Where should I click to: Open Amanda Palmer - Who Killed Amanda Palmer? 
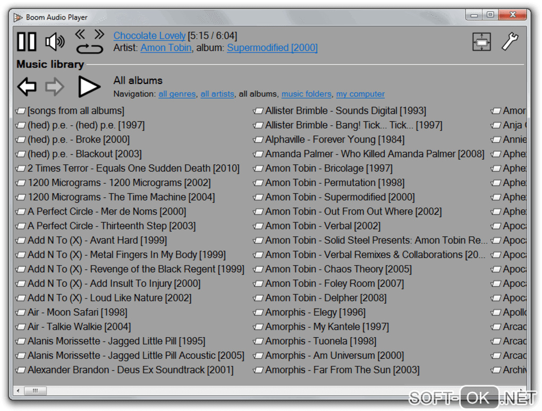pos(369,154)
